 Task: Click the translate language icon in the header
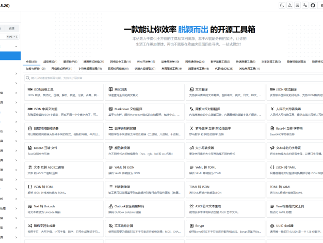(x=305, y=6)
